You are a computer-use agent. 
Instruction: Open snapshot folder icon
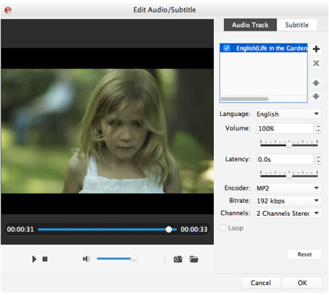coord(194,259)
